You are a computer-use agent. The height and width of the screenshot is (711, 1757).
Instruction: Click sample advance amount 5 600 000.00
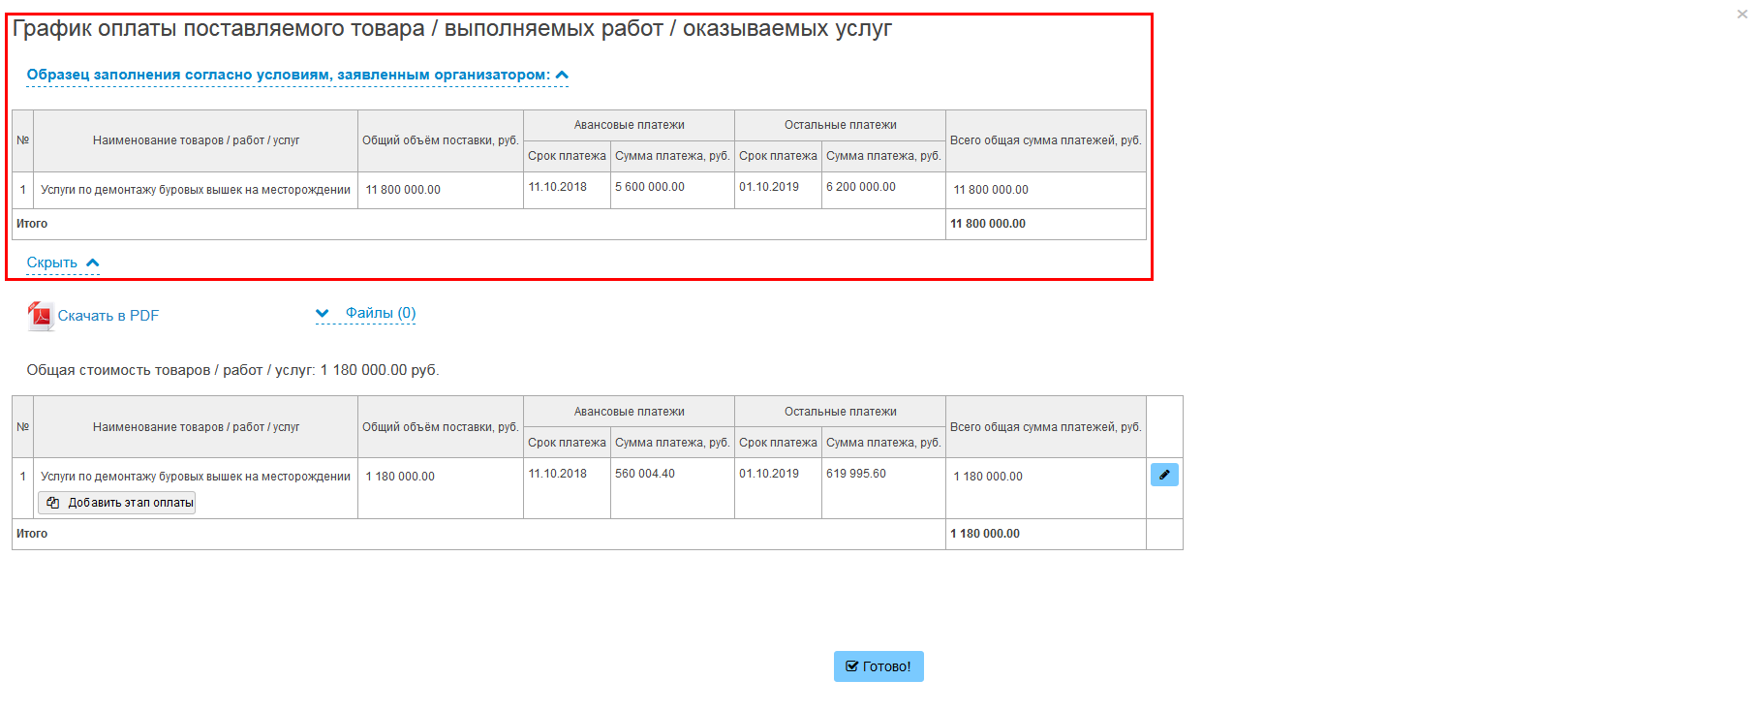tap(650, 187)
